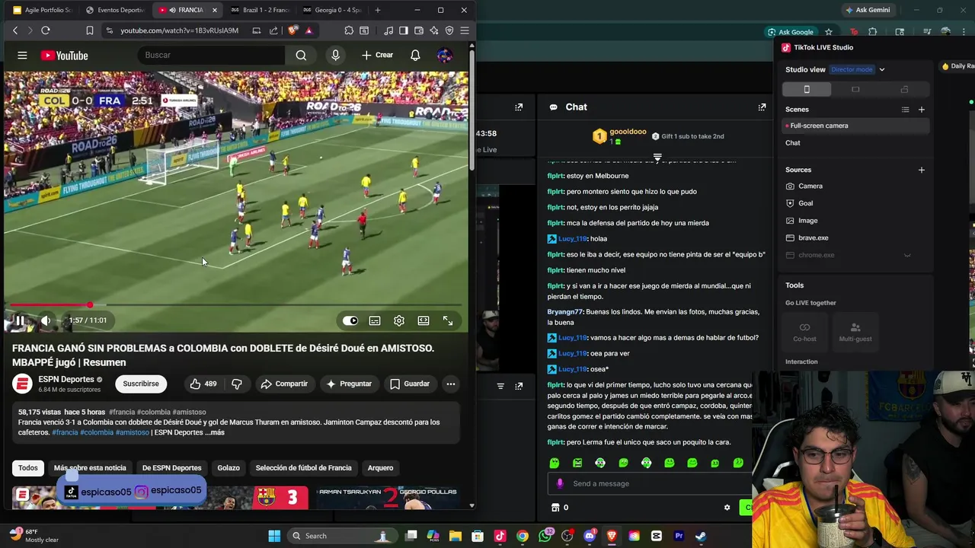Pause the YouTube video
Image resolution: width=975 pixels, height=548 pixels.
point(20,320)
